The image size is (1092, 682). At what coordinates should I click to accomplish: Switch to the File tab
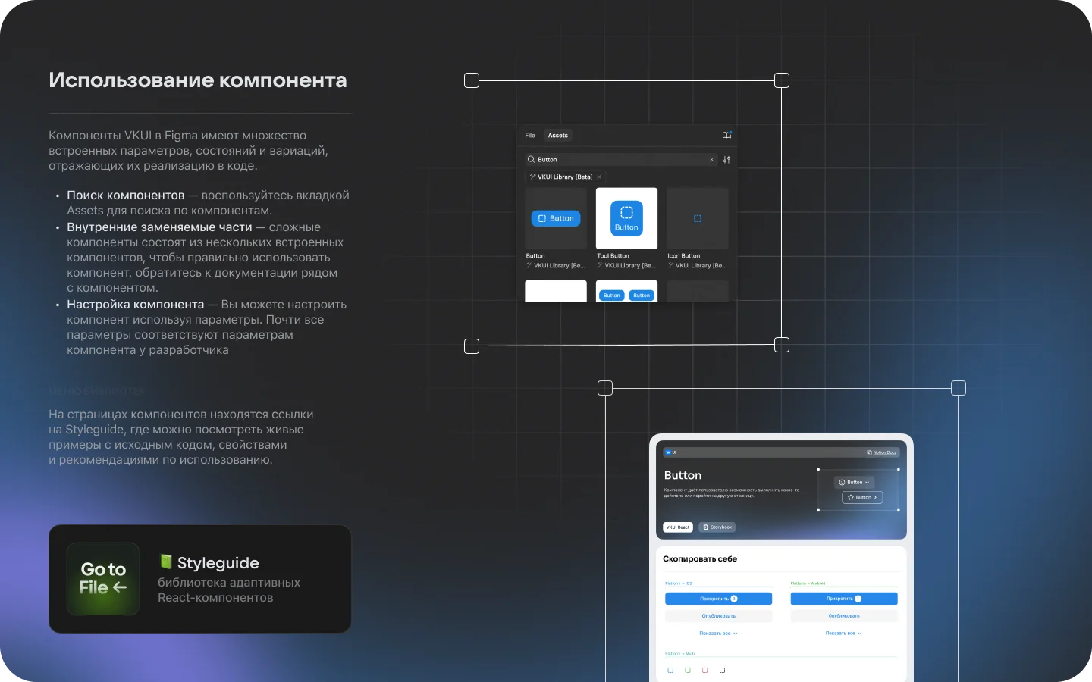click(x=530, y=135)
